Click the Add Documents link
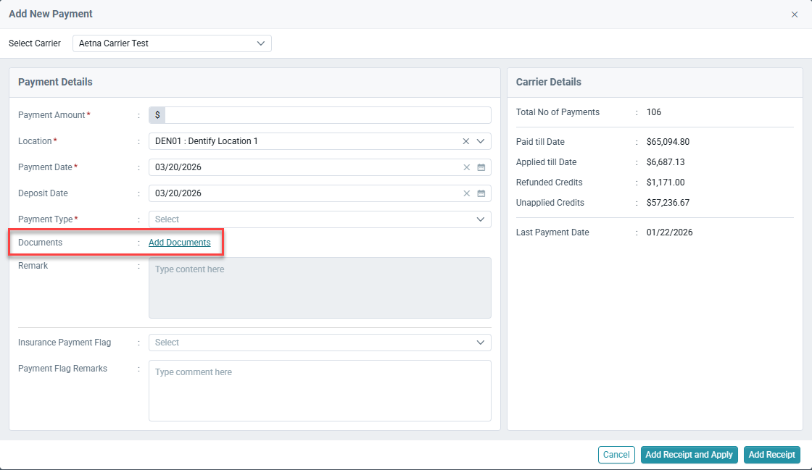 click(179, 243)
